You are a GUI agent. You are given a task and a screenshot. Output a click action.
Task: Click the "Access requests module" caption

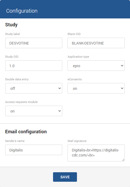pos(22,102)
